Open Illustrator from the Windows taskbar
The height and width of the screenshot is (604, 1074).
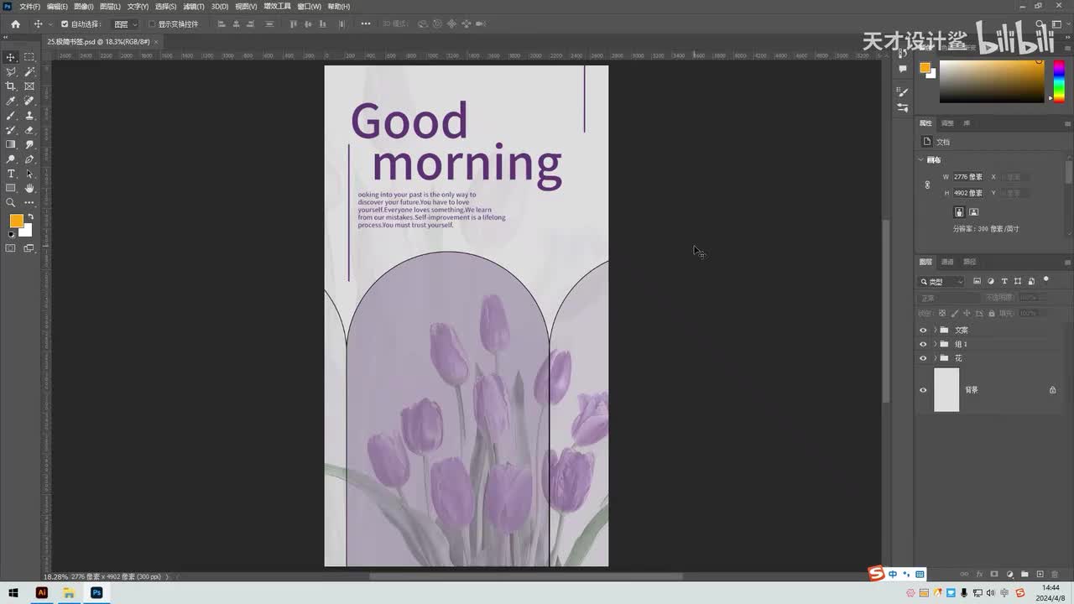[x=41, y=593]
